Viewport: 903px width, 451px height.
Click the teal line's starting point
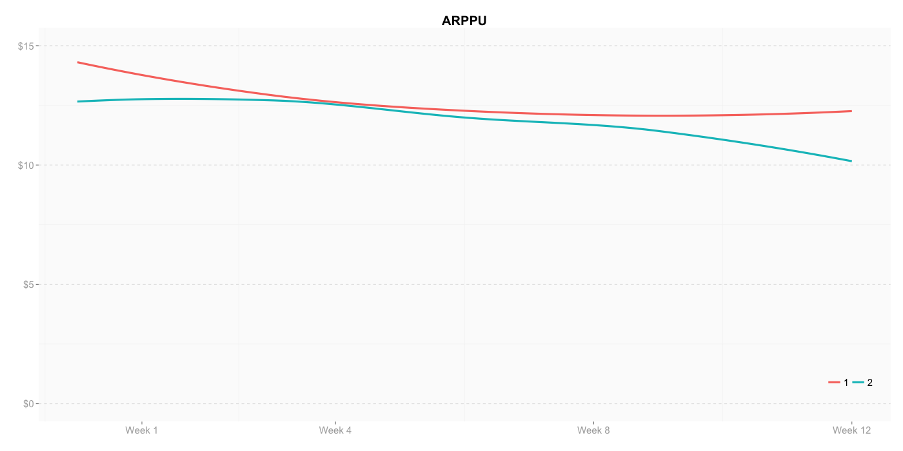(77, 101)
